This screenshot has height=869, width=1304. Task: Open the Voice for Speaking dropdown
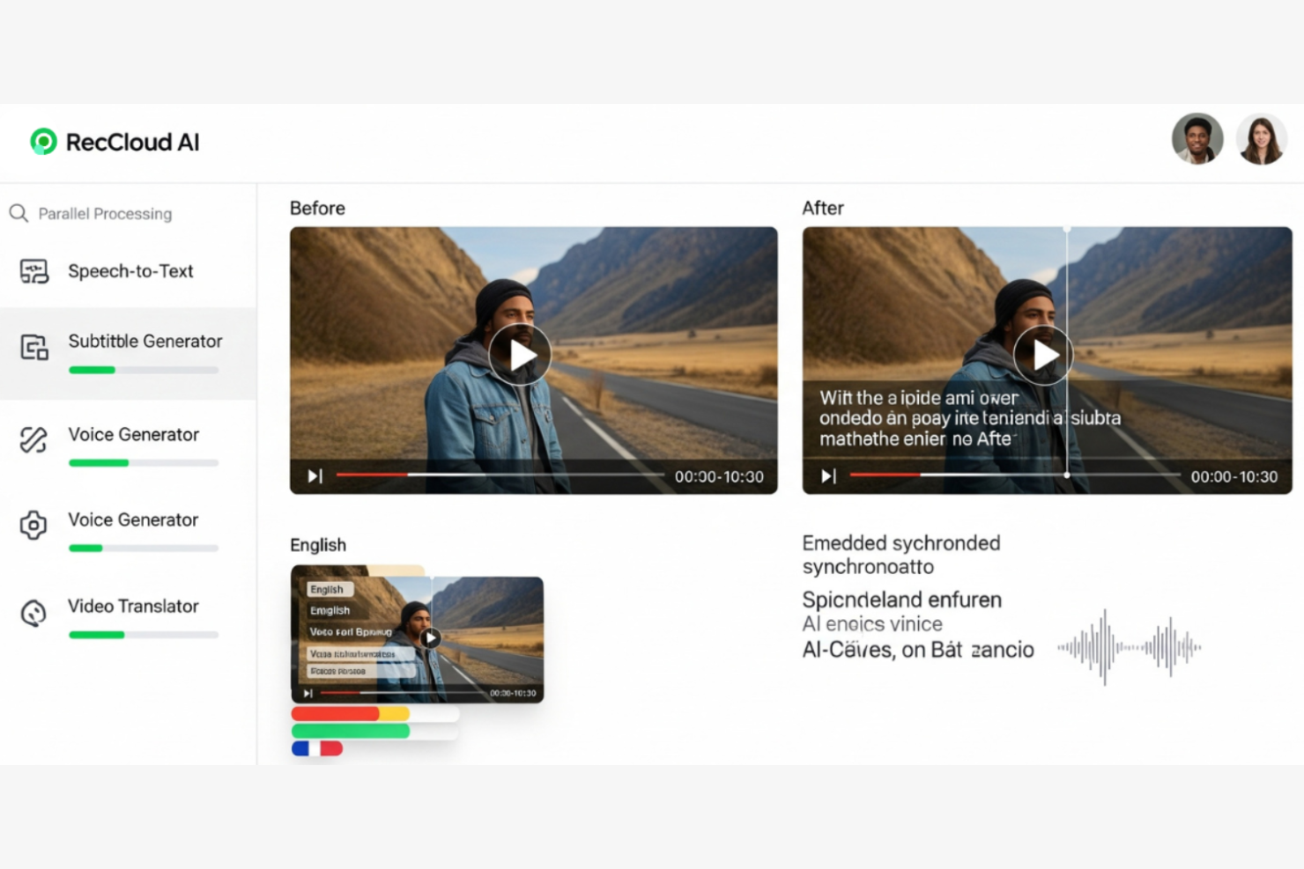tap(352, 632)
